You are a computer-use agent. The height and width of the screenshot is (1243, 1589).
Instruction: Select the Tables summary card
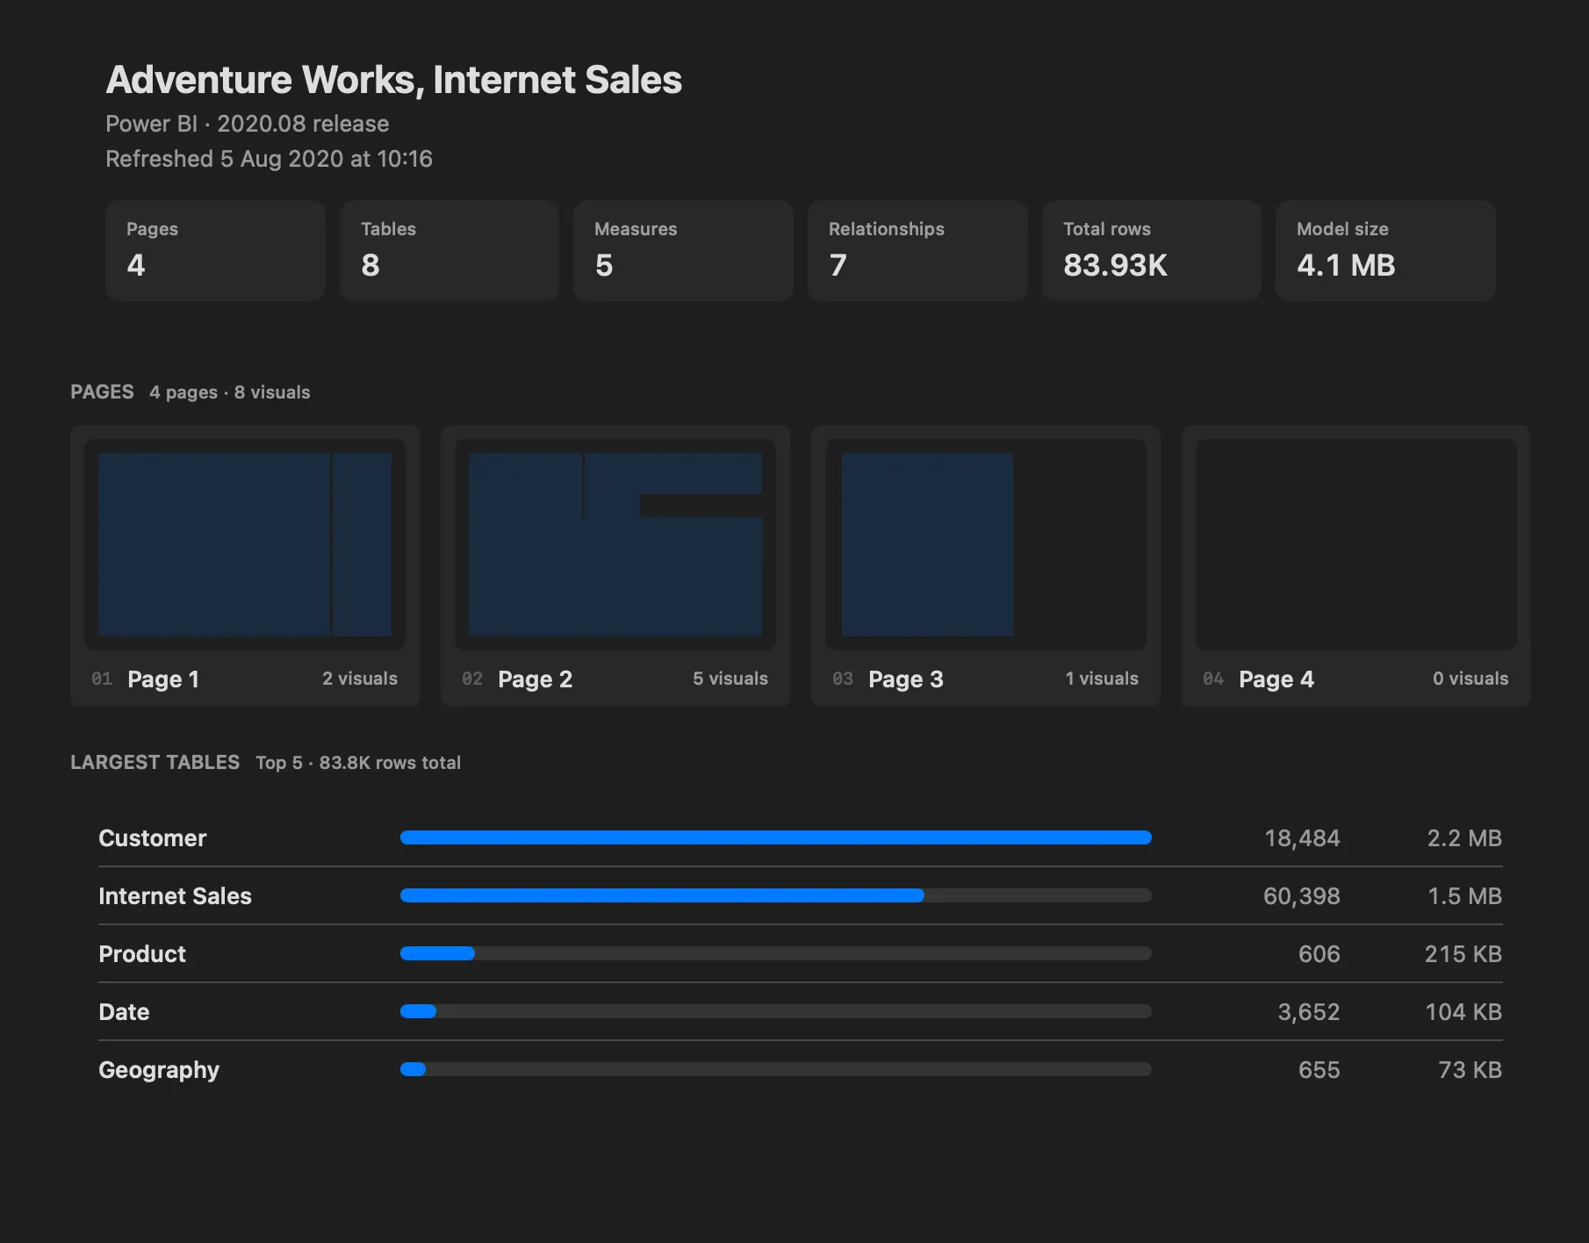click(x=449, y=250)
